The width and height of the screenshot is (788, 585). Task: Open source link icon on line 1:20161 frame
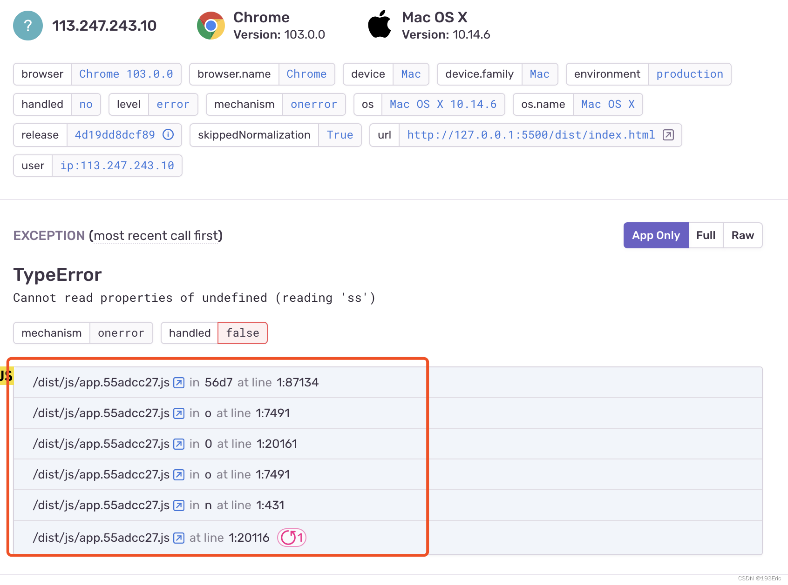coord(179,444)
